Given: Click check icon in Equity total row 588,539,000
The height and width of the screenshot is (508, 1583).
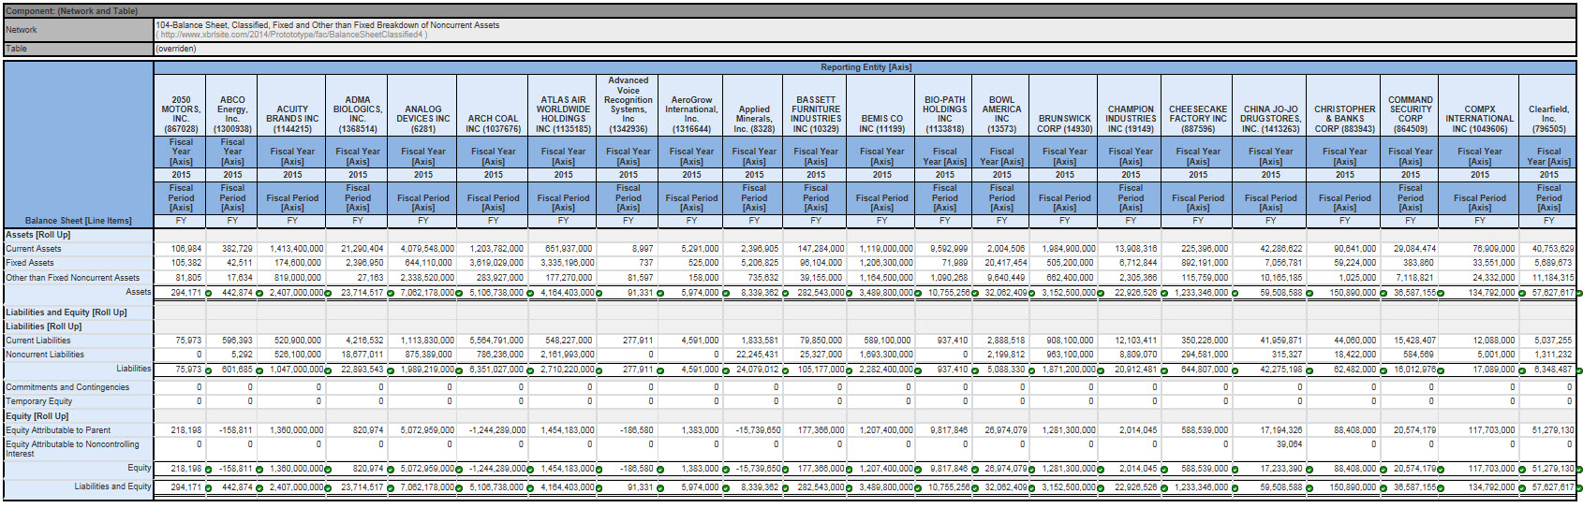Looking at the screenshot, I should pyautogui.click(x=1234, y=470).
